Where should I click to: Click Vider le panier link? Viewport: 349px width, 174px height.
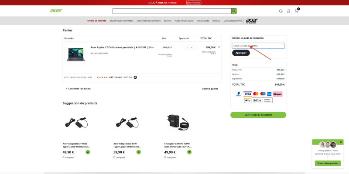tap(210, 89)
